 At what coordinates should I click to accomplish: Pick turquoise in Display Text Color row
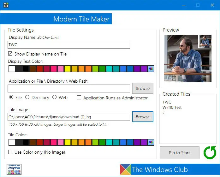(x=109, y=69)
